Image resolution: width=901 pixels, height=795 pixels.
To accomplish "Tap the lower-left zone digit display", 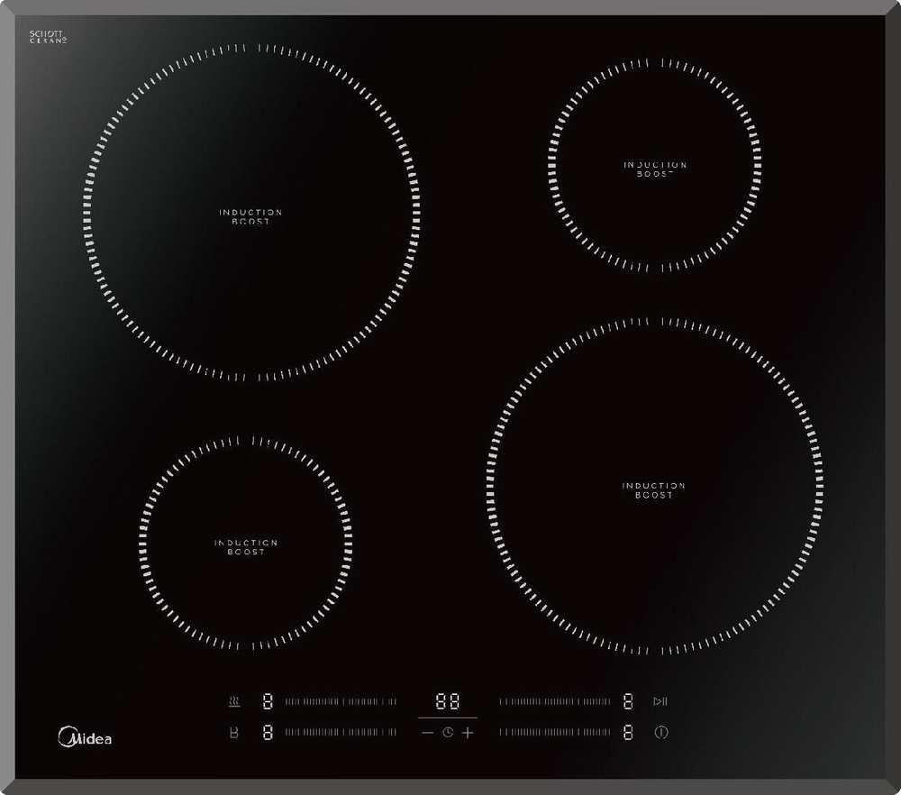I will pyautogui.click(x=268, y=732).
